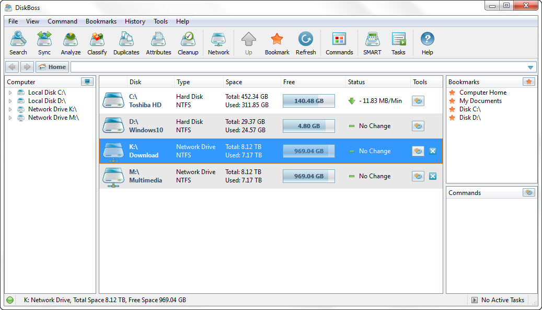Disconnect the M:\ network drive

click(433, 176)
